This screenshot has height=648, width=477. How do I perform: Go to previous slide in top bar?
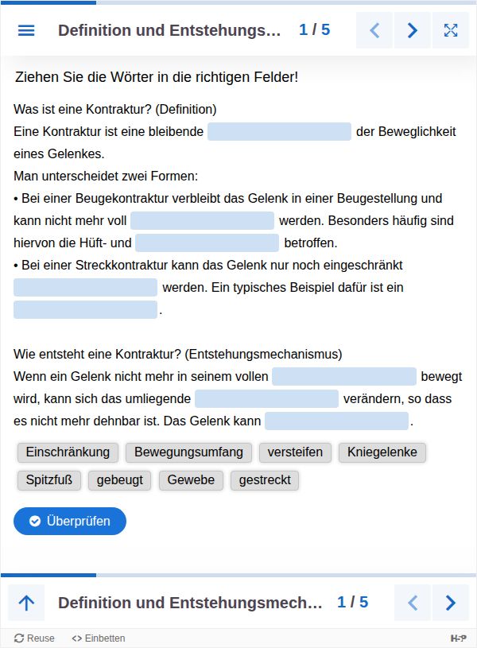pyautogui.click(x=374, y=30)
